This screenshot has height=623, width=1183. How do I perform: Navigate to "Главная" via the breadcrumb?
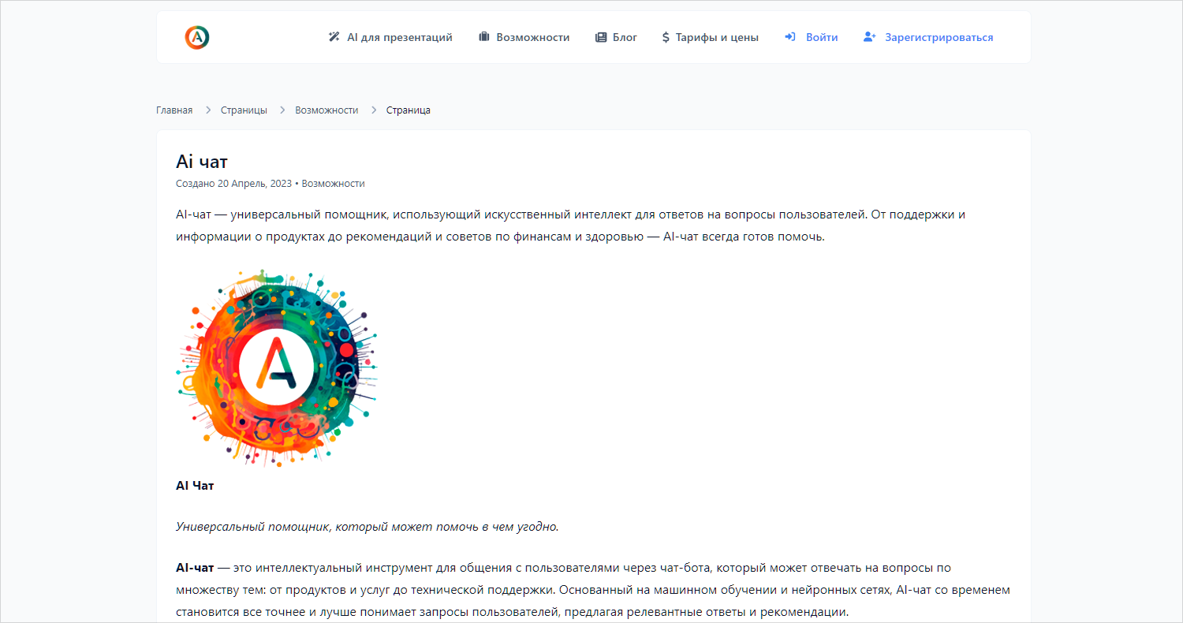click(174, 110)
